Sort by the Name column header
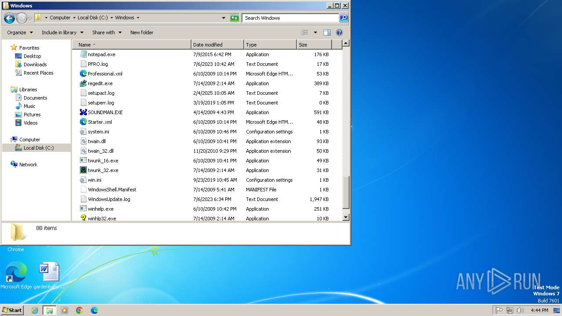The image size is (562, 316). pyautogui.click(x=132, y=45)
